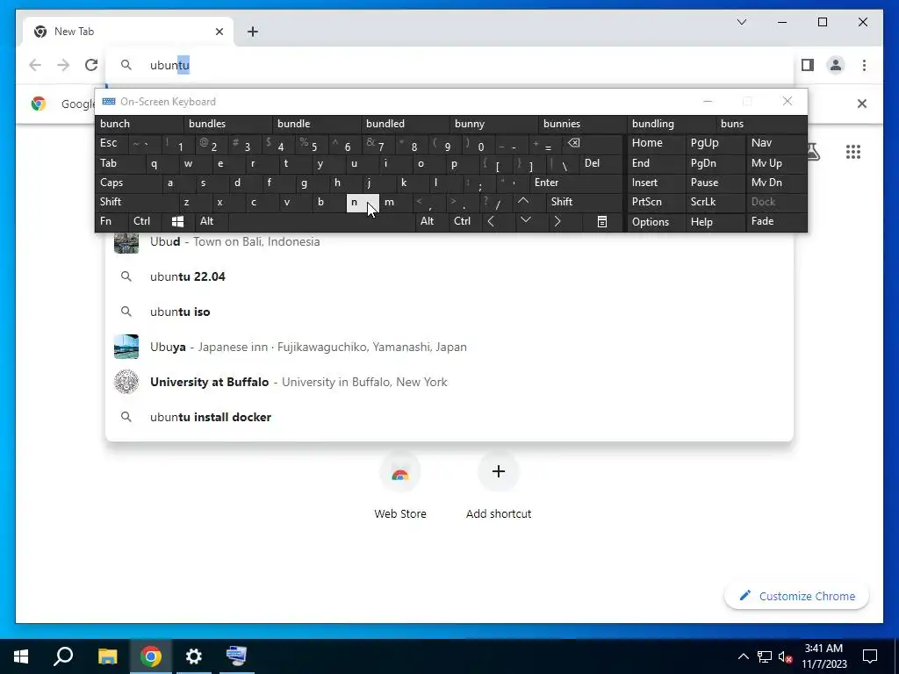Tap the spacebar on on-screen keyboard
The image size is (899, 674).
322,221
